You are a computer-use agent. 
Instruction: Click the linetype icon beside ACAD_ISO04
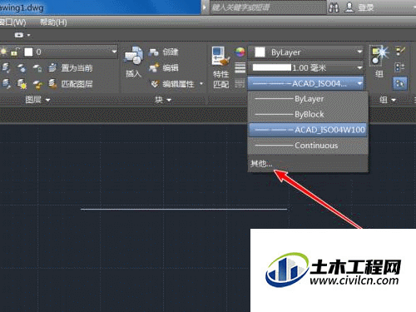point(240,83)
